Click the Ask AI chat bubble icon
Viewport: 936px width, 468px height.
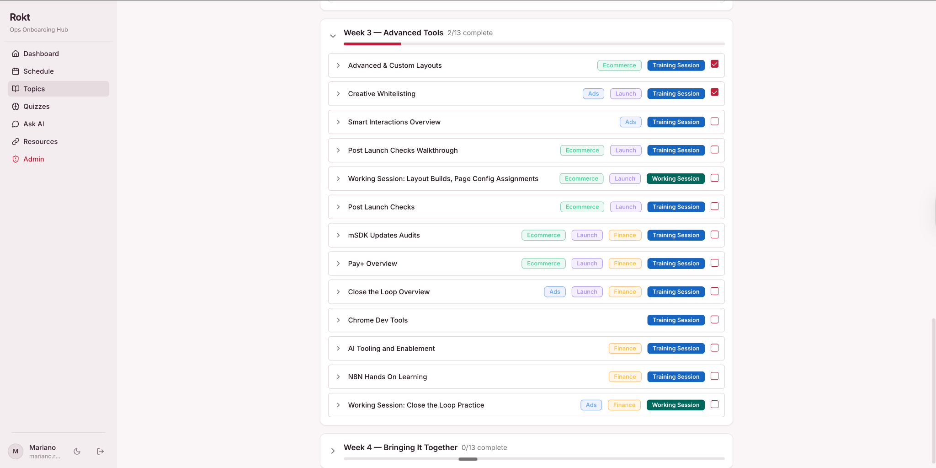point(16,124)
